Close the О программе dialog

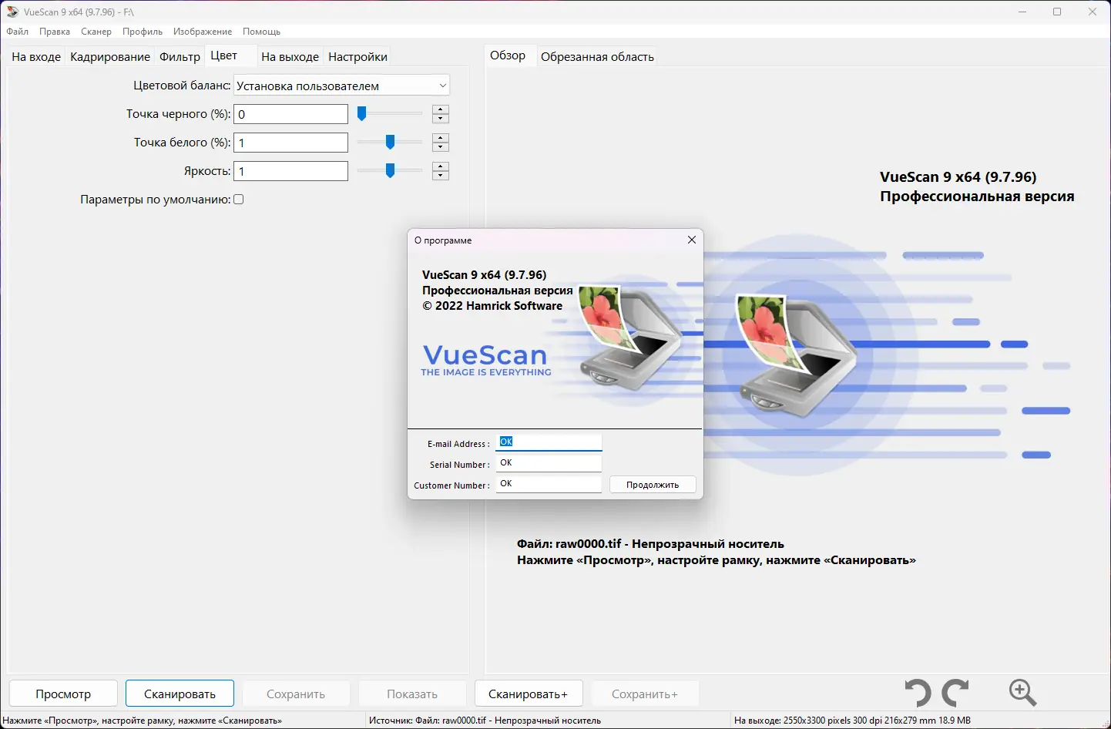[692, 240]
